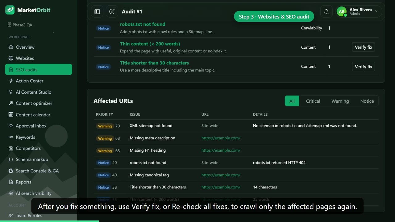Viewport: 395px width, 222px height.
Task: Select the All filter tab
Action: 292,101
